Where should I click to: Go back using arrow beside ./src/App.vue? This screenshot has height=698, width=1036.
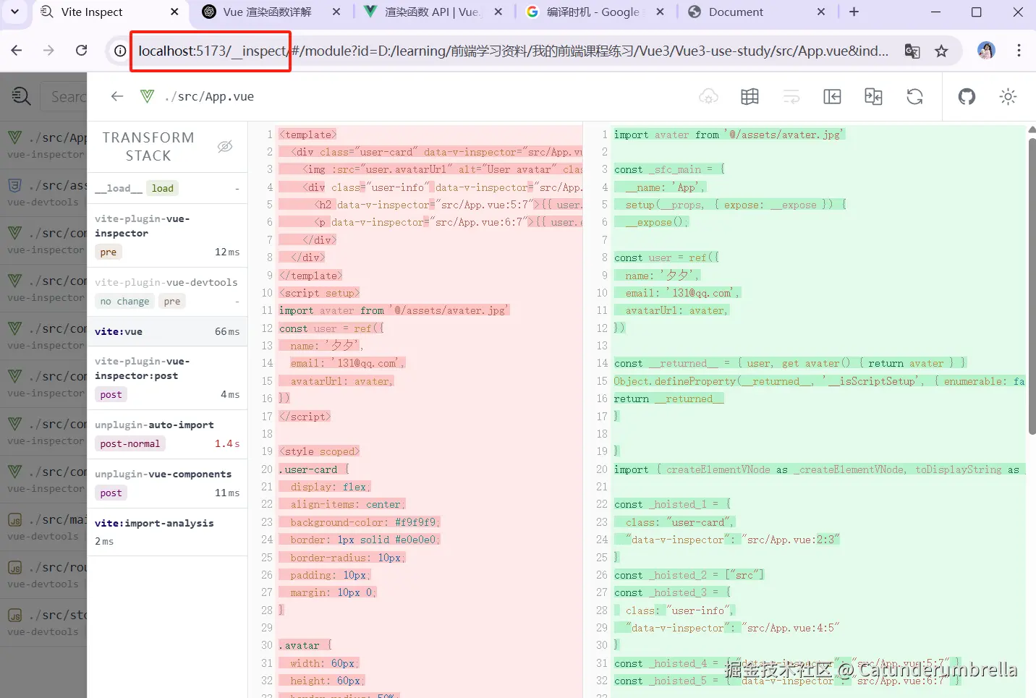click(x=117, y=96)
